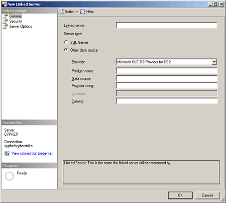Image resolution: width=226 pixels, height=203 pixels.
Task: Click the connection properties icon
Action: 7,153
